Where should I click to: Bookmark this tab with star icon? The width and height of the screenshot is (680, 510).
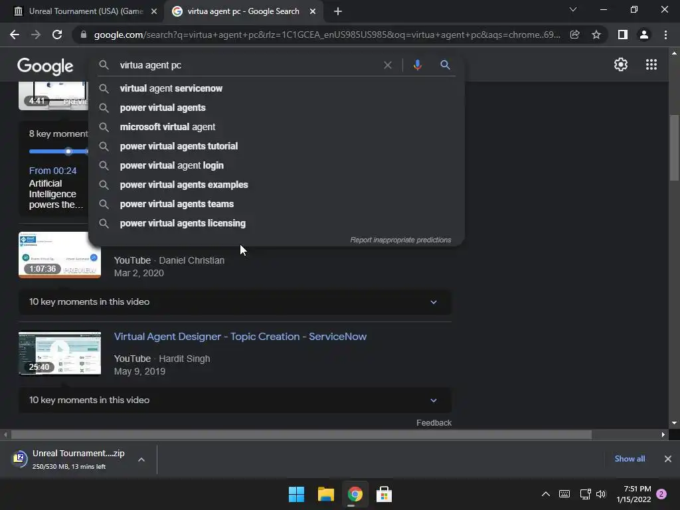pos(596,35)
